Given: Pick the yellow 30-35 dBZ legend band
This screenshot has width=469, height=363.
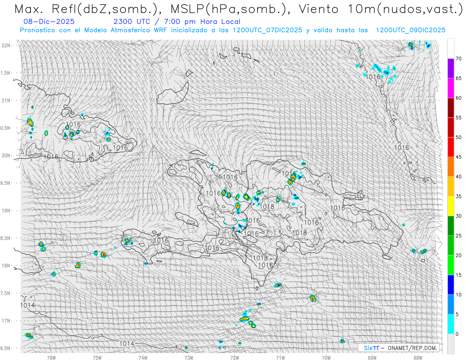Looking at the screenshot, I should [x=451, y=206].
